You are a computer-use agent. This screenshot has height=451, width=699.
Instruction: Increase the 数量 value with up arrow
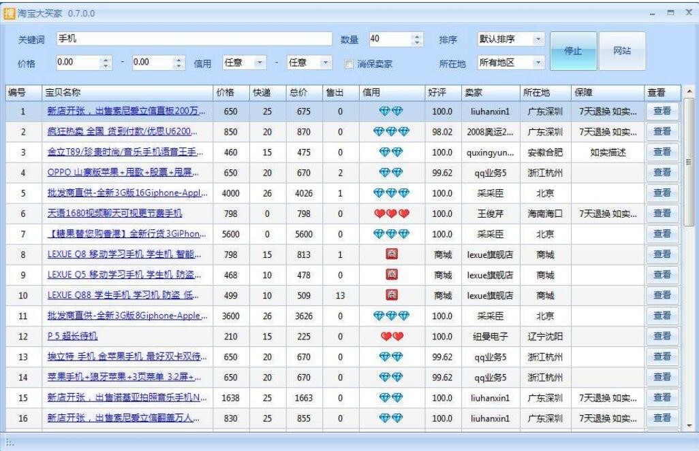pos(416,37)
